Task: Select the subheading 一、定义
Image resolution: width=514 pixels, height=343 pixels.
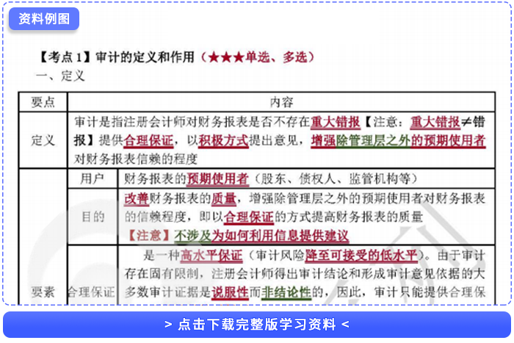Action: (60, 76)
